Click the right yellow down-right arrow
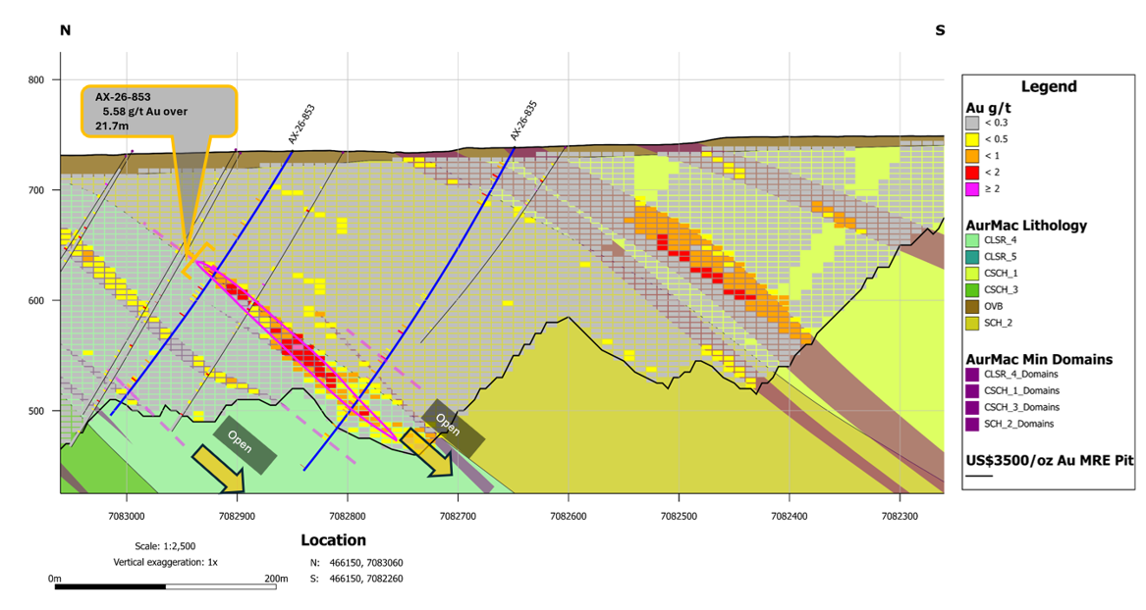Screen dimensions: 1146x610 pyautogui.click(x=427, y=452)
